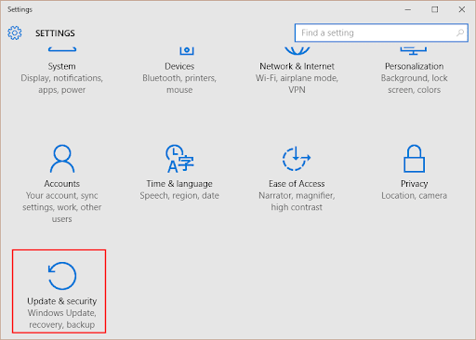The width and height of the screenshot is (476, 340).
Task: Click 'Bluetooth, printers, mouse' description
Action: [179, 84]
